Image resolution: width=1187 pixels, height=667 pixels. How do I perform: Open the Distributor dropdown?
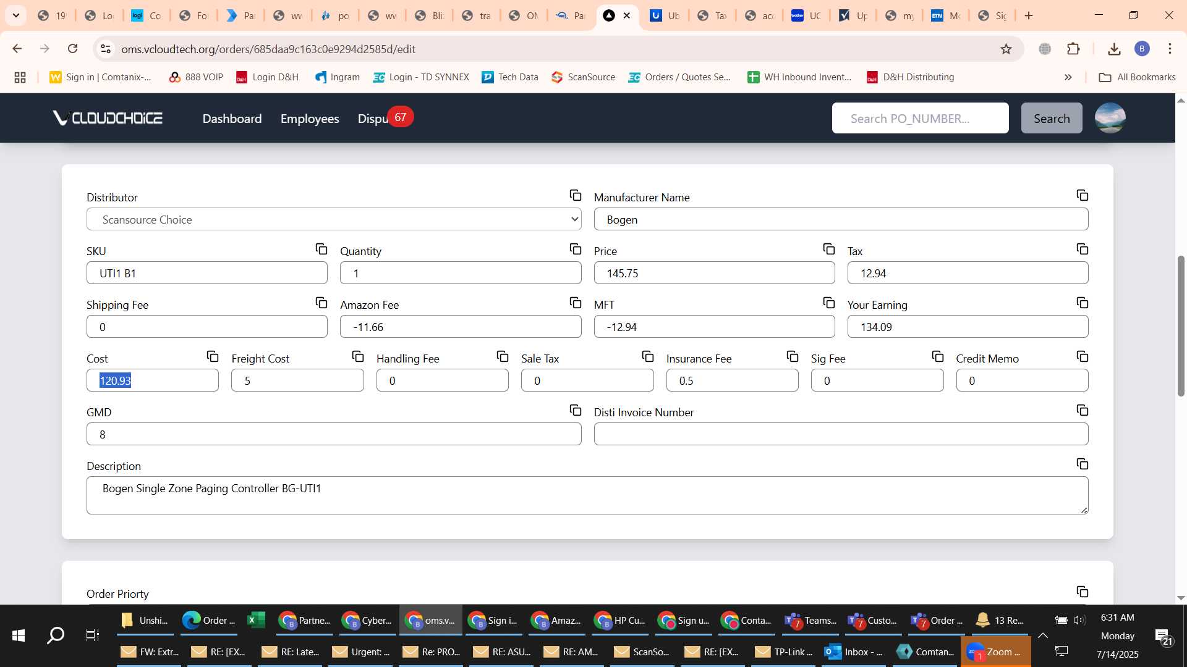click(x=334, y=219)
